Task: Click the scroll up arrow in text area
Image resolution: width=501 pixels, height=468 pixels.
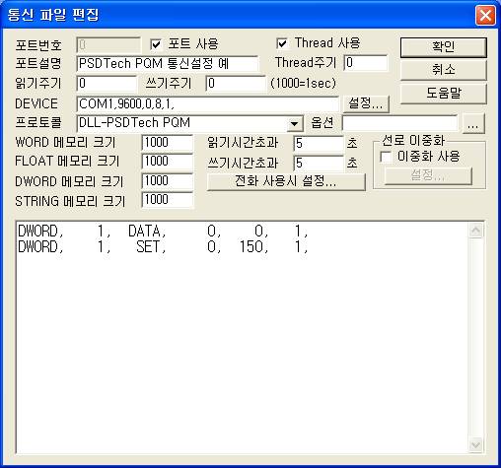Action: tap(475, 231)
